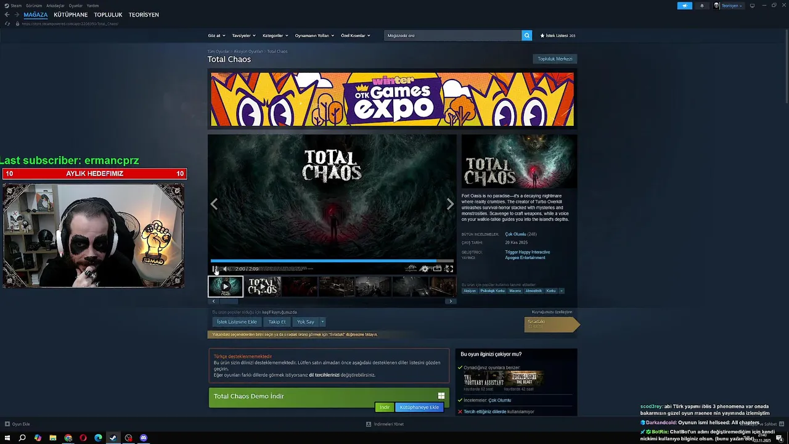Expand more tags plus button

click(x=561, y=290)
